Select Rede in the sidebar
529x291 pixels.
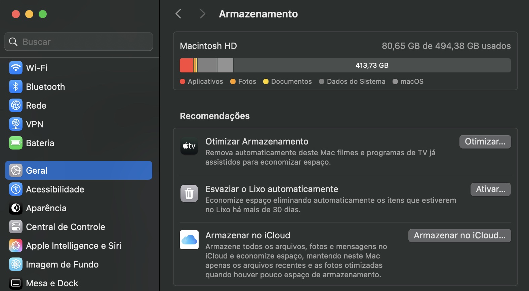tap(36, 105)
